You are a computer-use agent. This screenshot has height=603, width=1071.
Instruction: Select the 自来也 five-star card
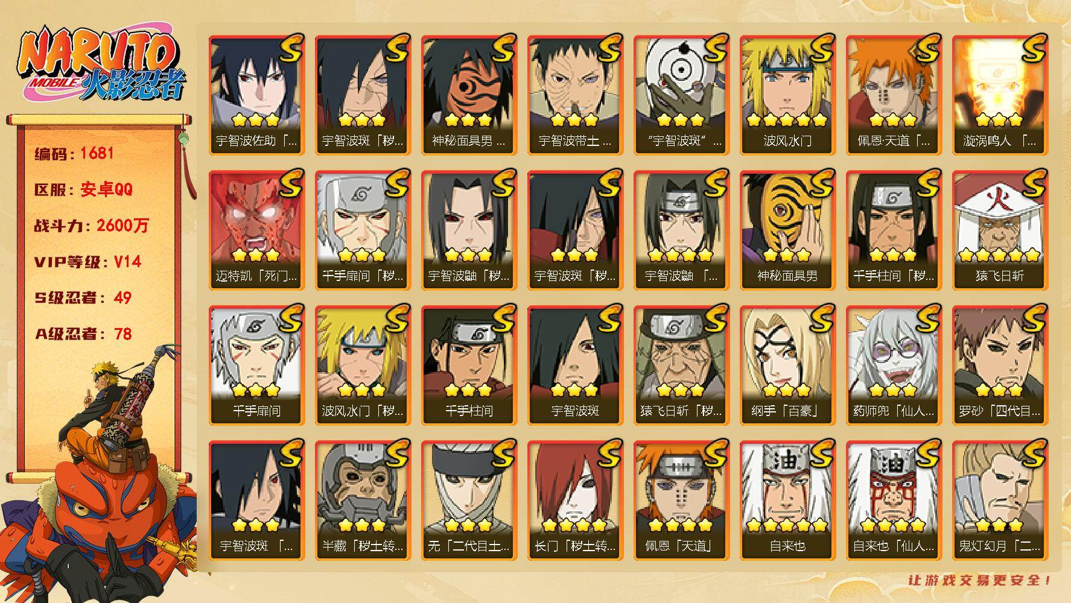[787, 500]
